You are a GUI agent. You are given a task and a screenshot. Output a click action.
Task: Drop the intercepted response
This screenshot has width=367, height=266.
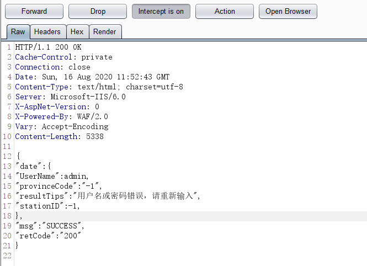pos(98,11)
